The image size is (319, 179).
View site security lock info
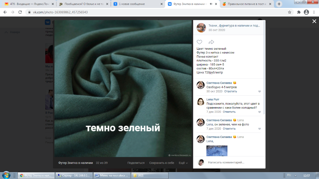click(29, 12)
